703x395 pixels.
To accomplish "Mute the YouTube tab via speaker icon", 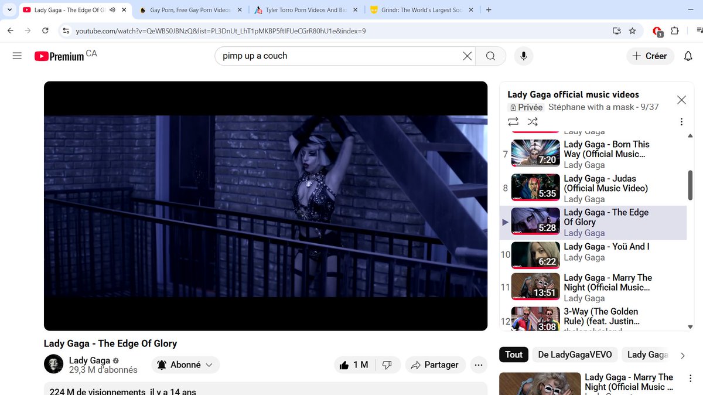I will coord(112,10).
